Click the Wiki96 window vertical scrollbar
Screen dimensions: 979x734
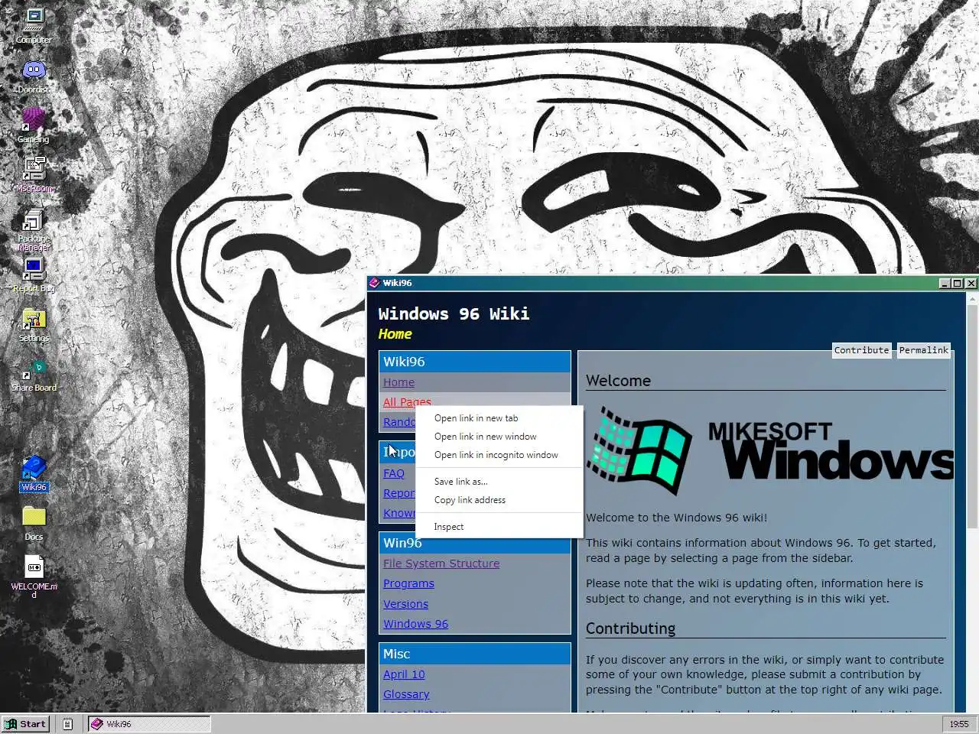point(972,501)
